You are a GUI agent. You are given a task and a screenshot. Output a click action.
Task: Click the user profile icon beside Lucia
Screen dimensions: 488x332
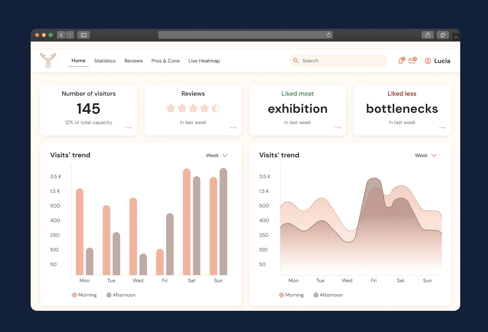[428, 61]
